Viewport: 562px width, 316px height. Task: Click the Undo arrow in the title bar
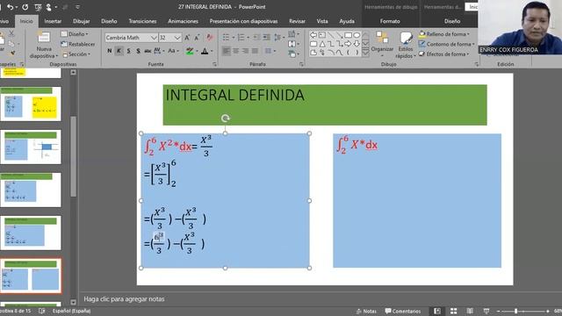pos(10,7)
